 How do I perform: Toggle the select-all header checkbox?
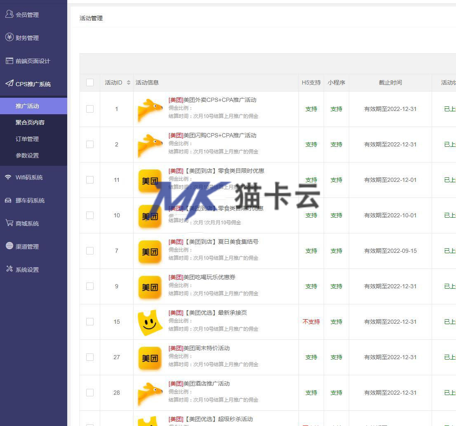coord(90,82)
